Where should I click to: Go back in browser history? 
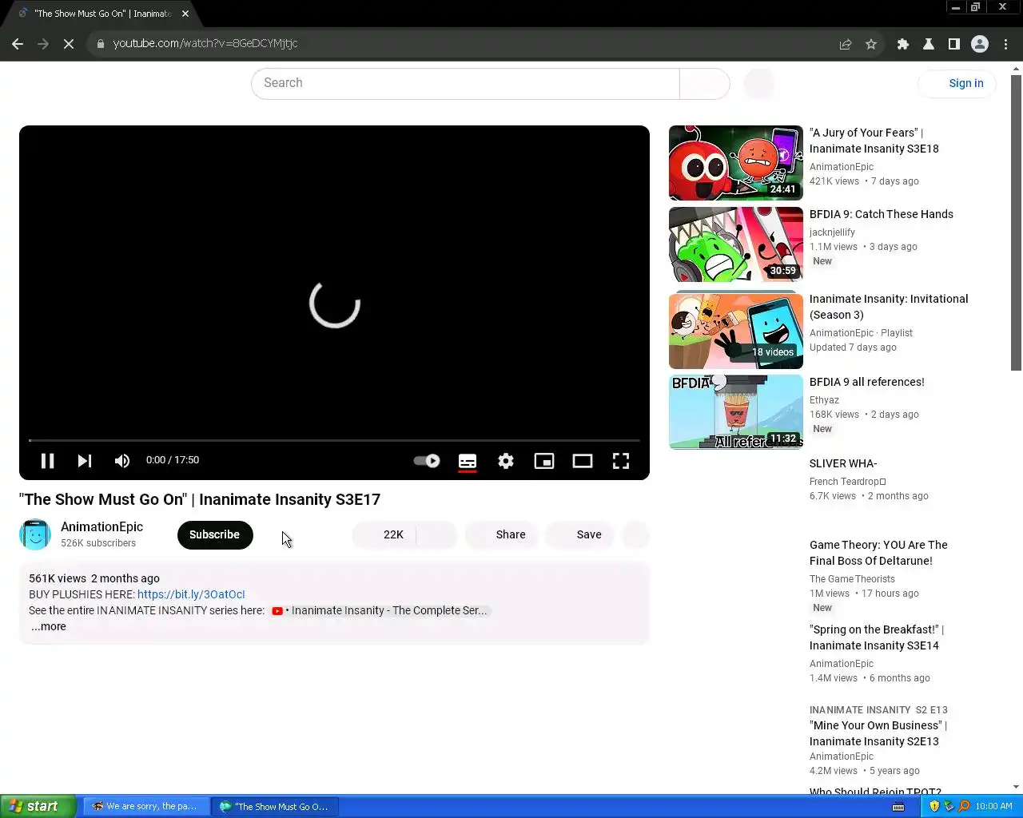(x=18, y=44)
